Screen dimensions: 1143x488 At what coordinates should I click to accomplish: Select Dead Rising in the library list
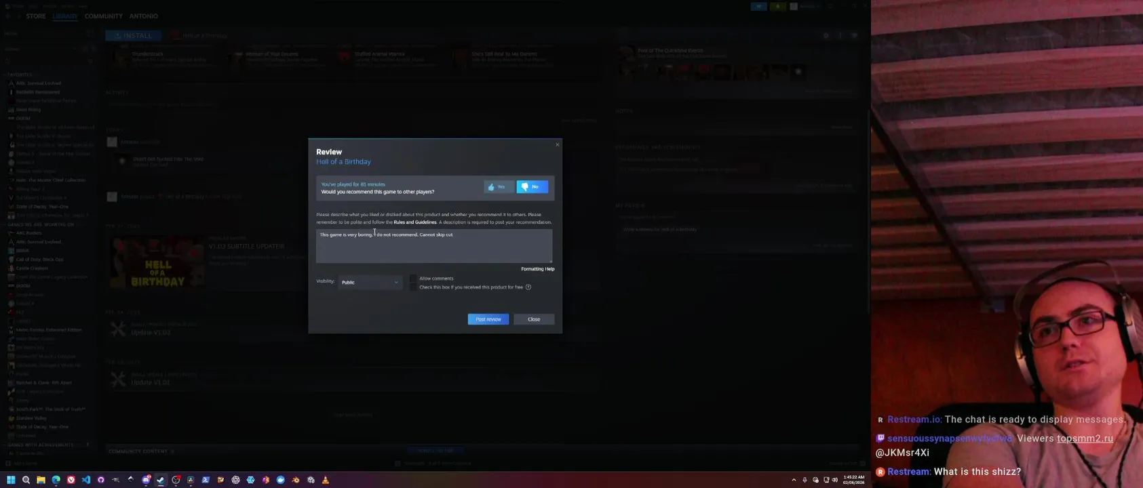point(28,110)
